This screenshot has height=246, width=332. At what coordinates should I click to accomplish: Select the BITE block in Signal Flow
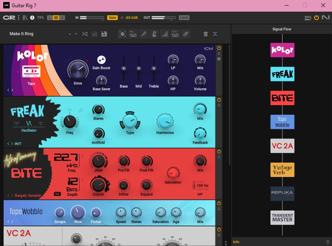click(282, 98)
